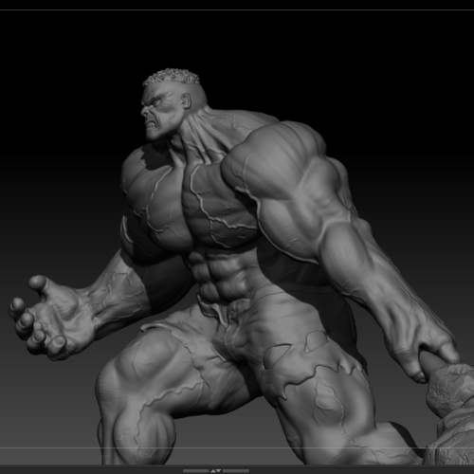Screen dimensions: 474x474
Task: Click the Hulk sculpt model in viewport
Action: 240,266
